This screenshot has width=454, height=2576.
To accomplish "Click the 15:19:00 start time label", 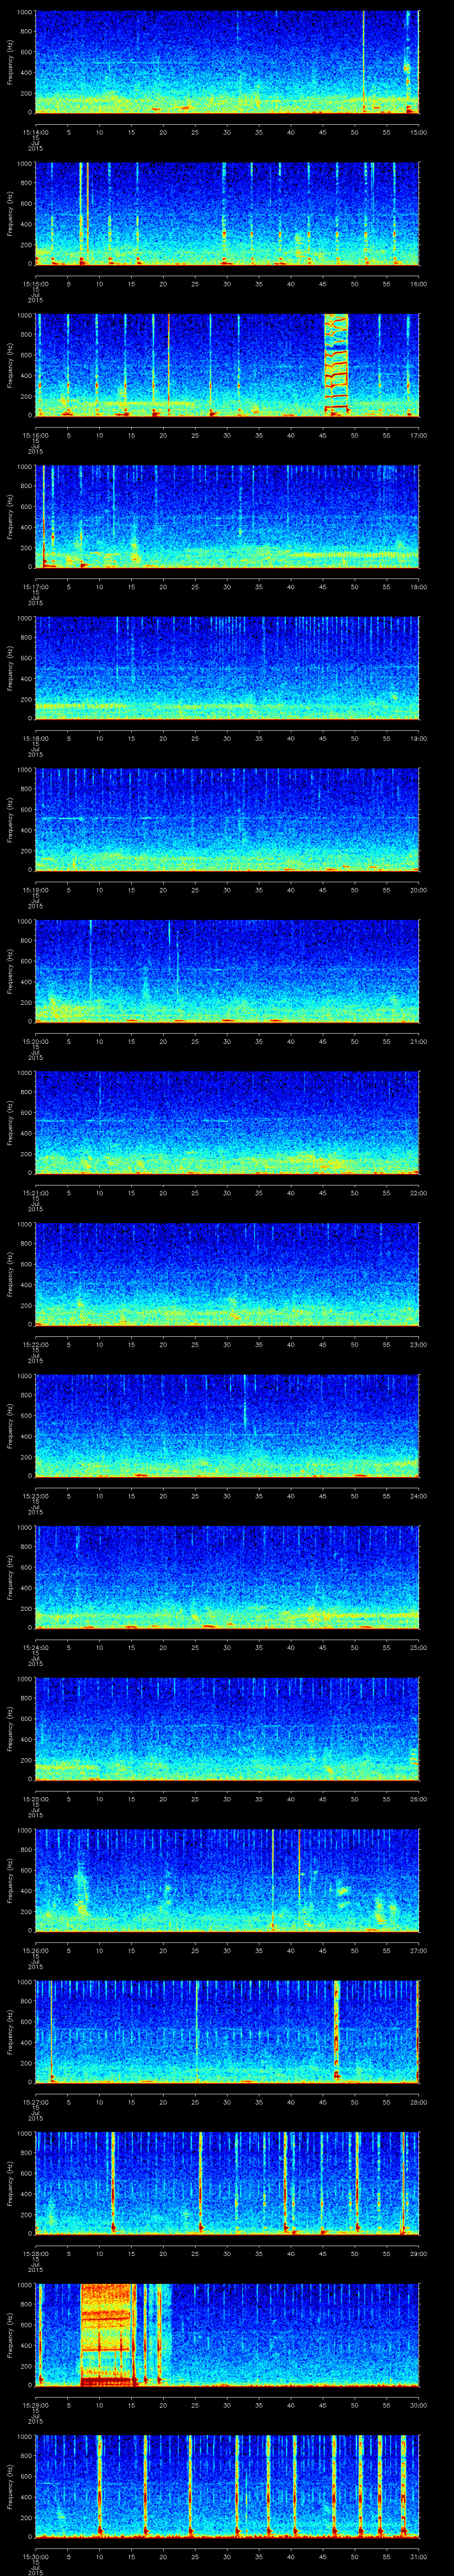I will tap(35, 890).
